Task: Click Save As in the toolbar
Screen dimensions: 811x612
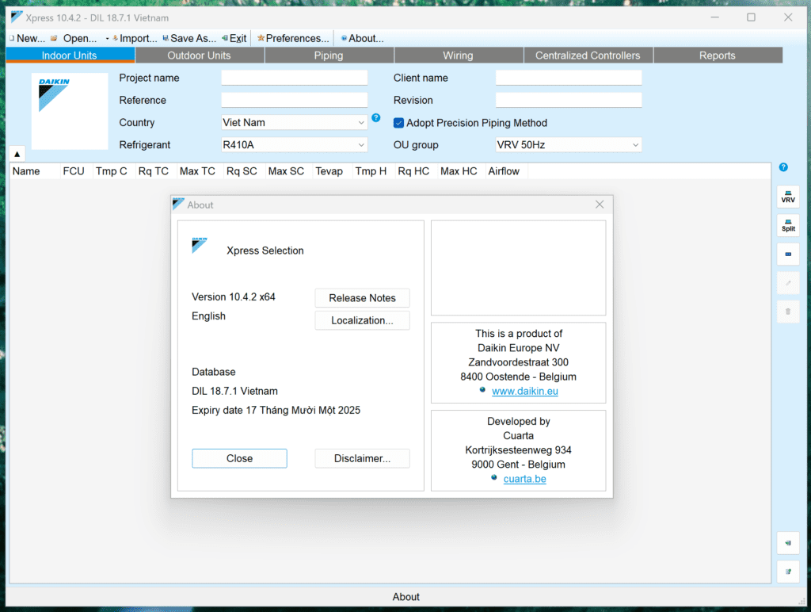Action: 188,38
